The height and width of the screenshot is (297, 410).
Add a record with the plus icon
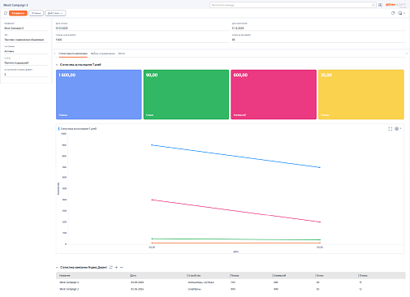point(116,267)
